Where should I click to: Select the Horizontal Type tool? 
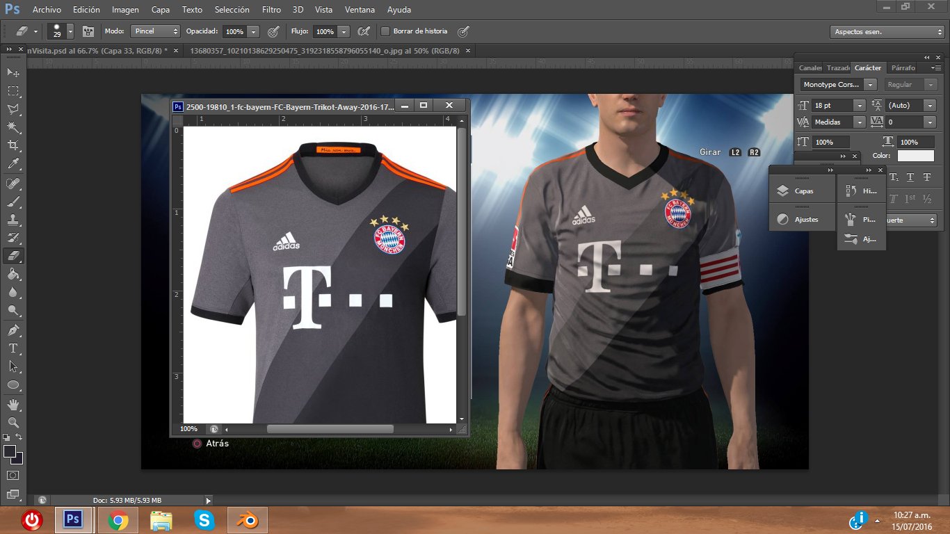tap(13, 348)
